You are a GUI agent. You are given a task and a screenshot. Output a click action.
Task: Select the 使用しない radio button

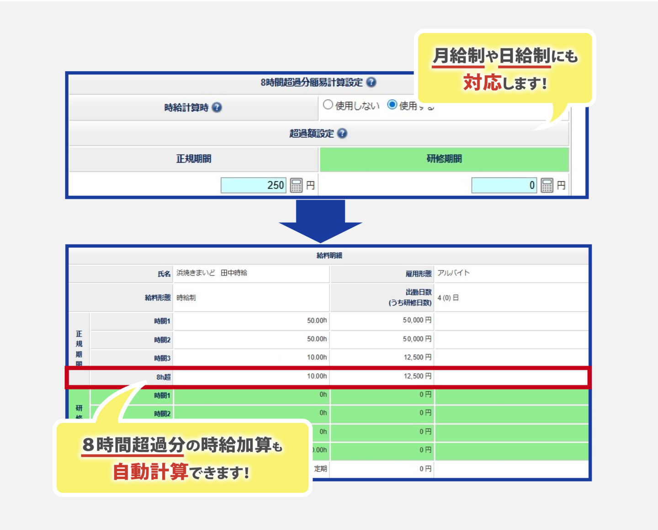(328, 105)
